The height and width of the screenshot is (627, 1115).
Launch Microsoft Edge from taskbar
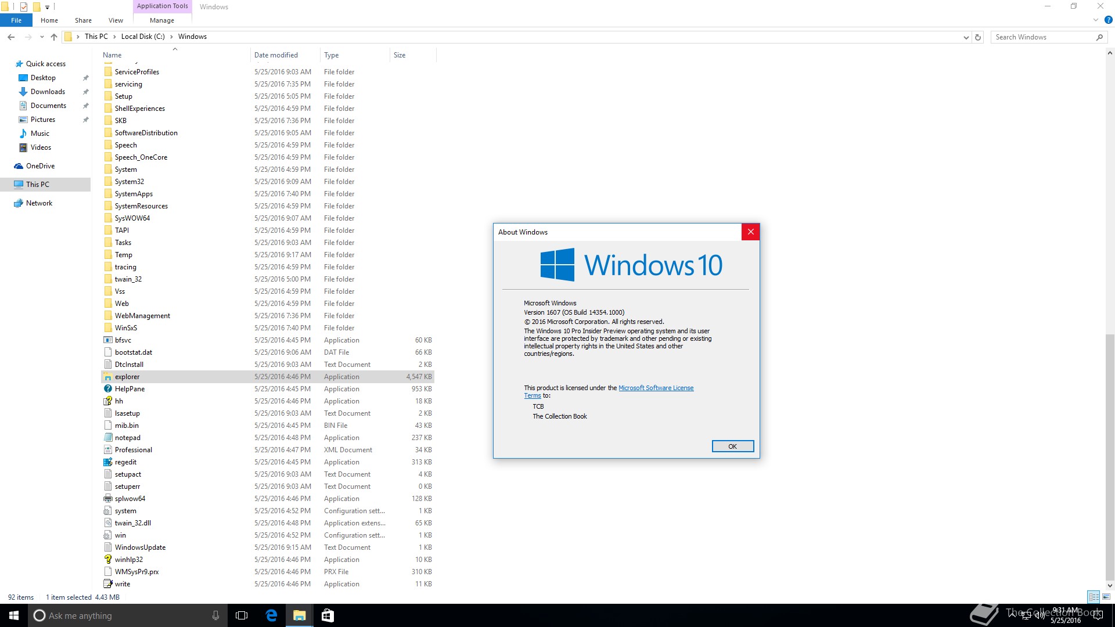click(271, 615)
